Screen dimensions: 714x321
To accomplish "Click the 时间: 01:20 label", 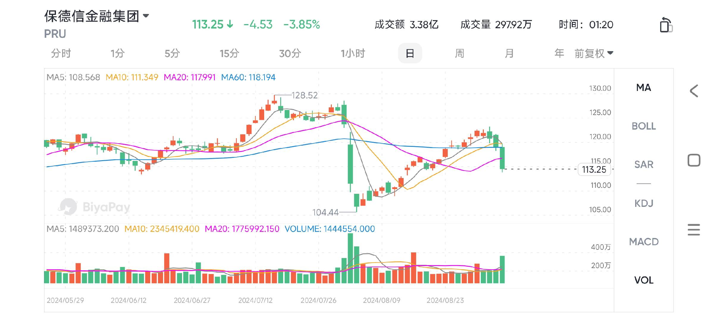I will click(x=586, y=24).
